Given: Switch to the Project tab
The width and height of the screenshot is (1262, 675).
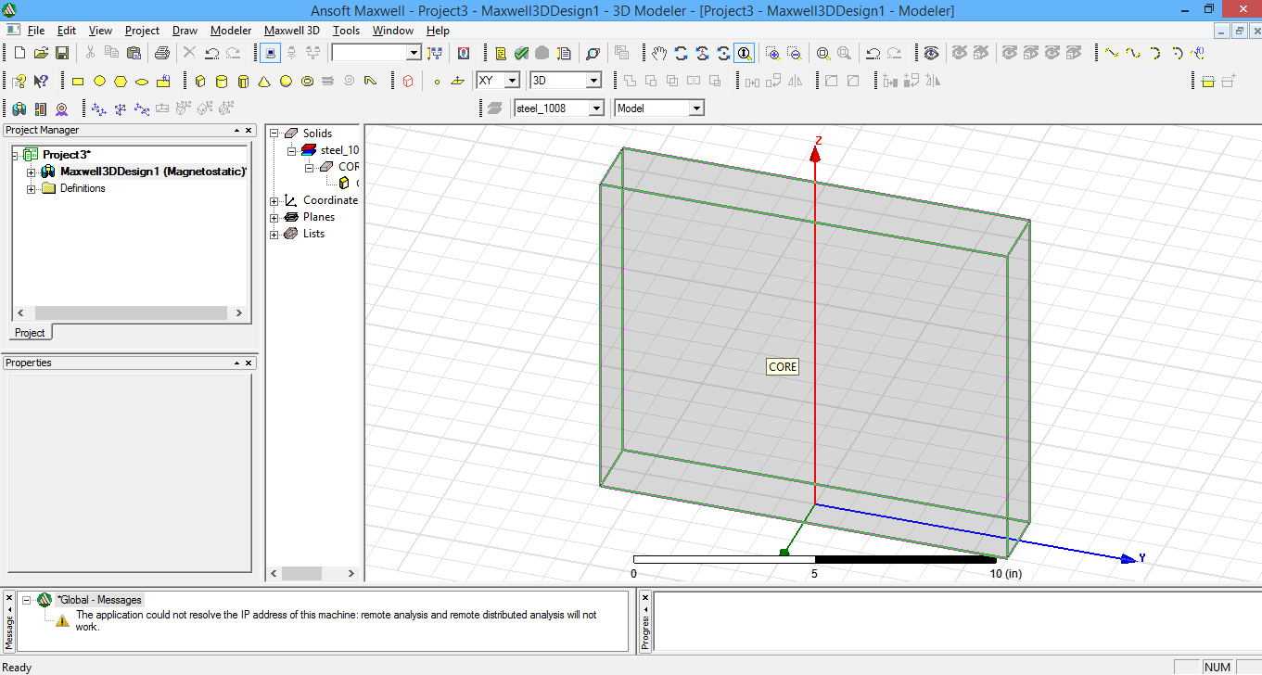Looking at the screenshot, I should click(30, 332).
